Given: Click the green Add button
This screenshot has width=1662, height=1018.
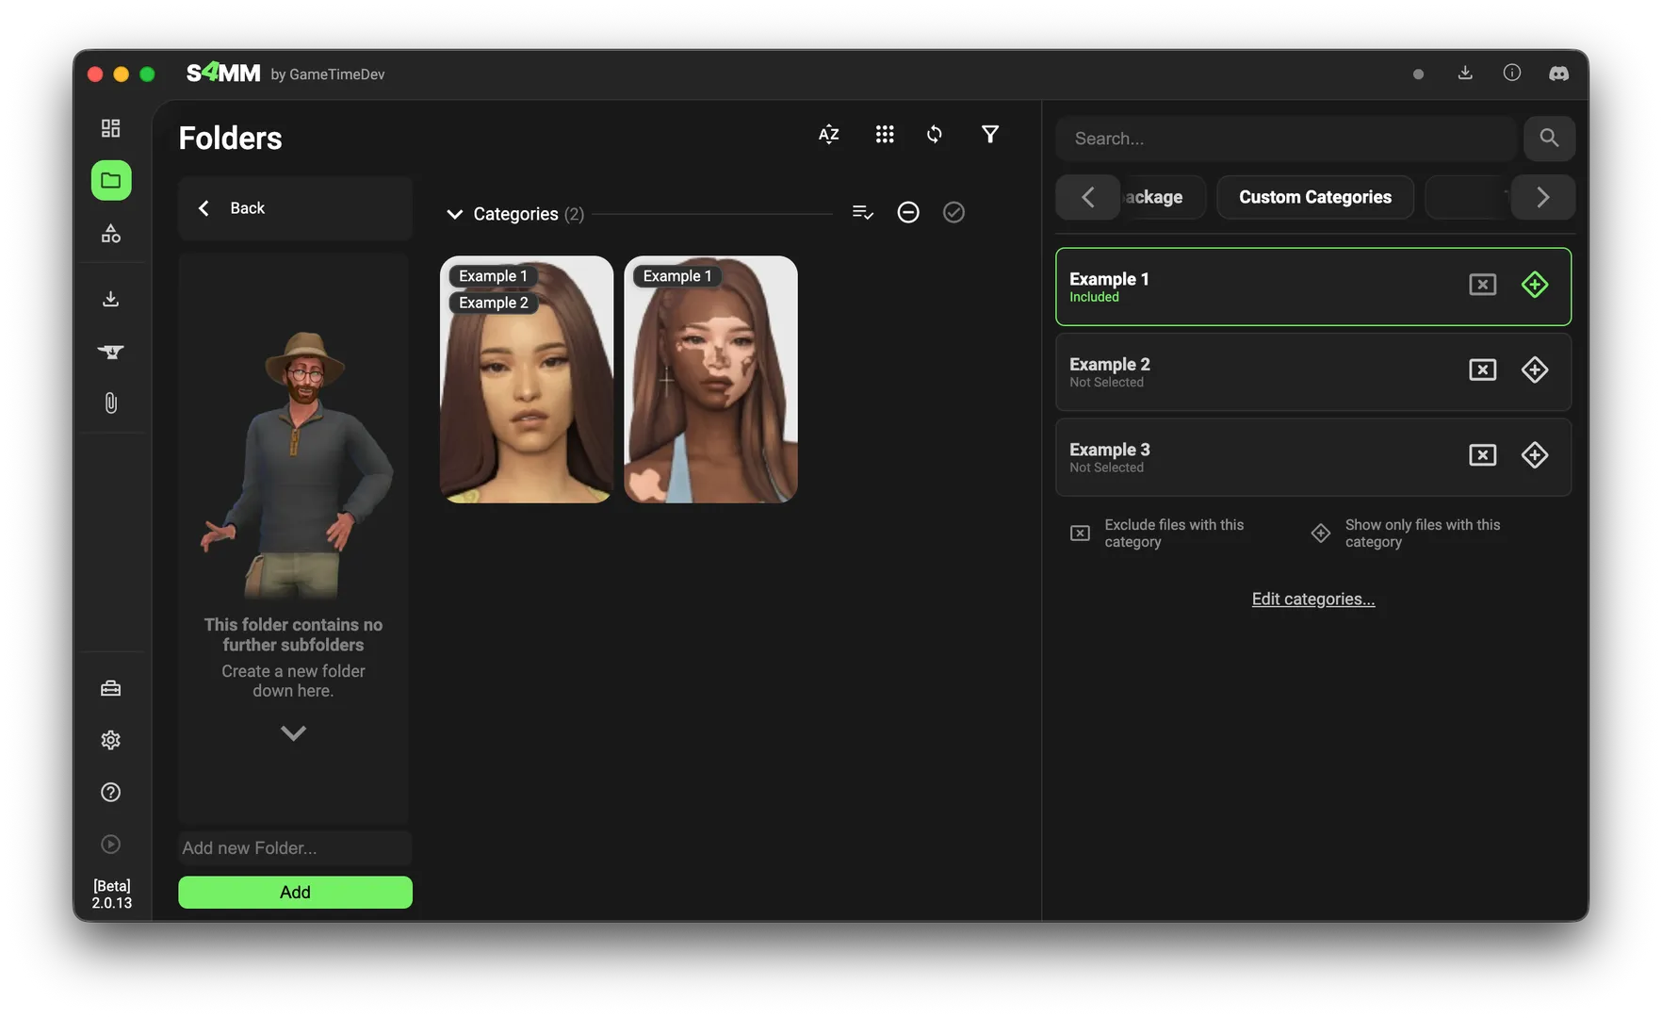Looking at the screenshot, I should (295, 893).
